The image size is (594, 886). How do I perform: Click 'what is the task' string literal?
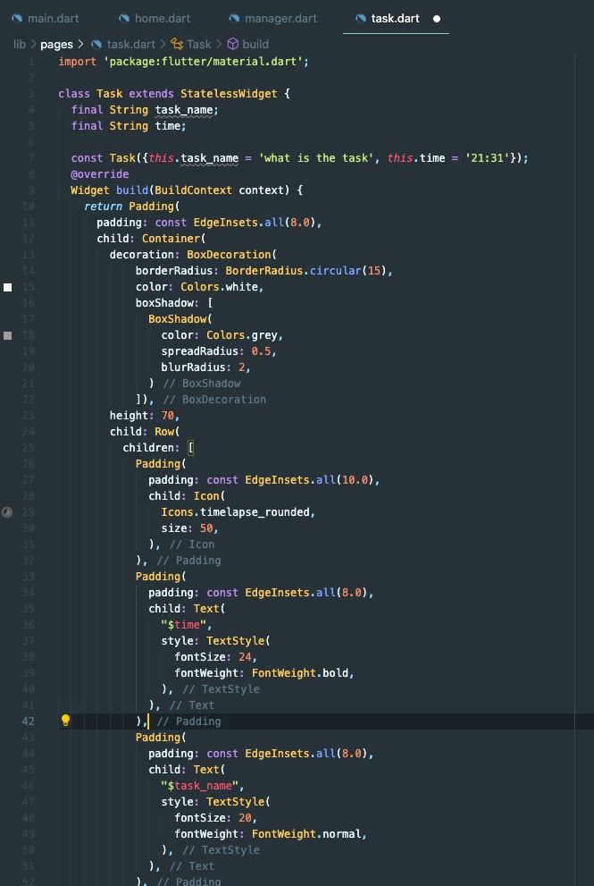click(x=316, y=157)
